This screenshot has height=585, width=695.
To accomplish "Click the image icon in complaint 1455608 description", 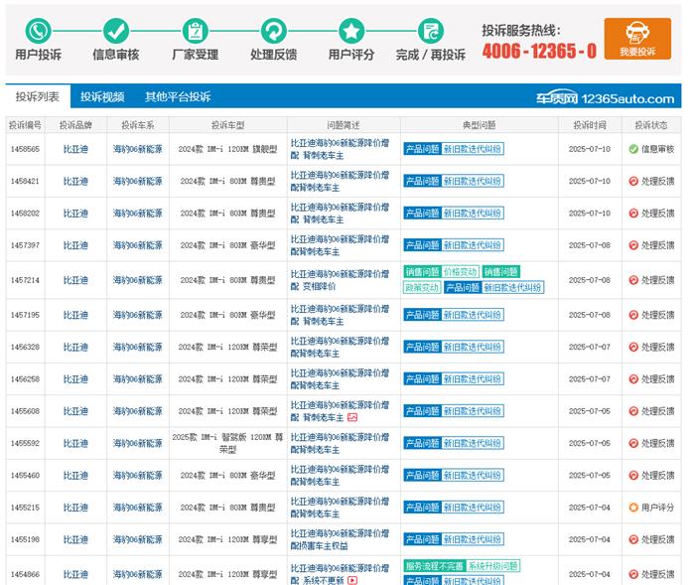I will point(352,417).
